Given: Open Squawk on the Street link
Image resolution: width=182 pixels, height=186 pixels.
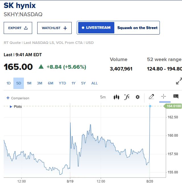Looking at the screenshot, I should point(137,28).
